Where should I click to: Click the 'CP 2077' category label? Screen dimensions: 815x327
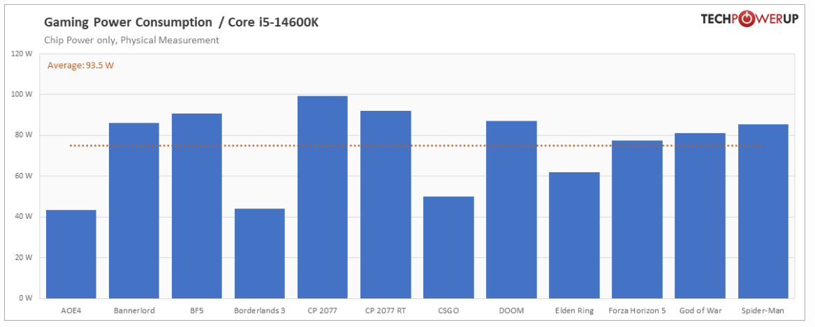(323, 311)
